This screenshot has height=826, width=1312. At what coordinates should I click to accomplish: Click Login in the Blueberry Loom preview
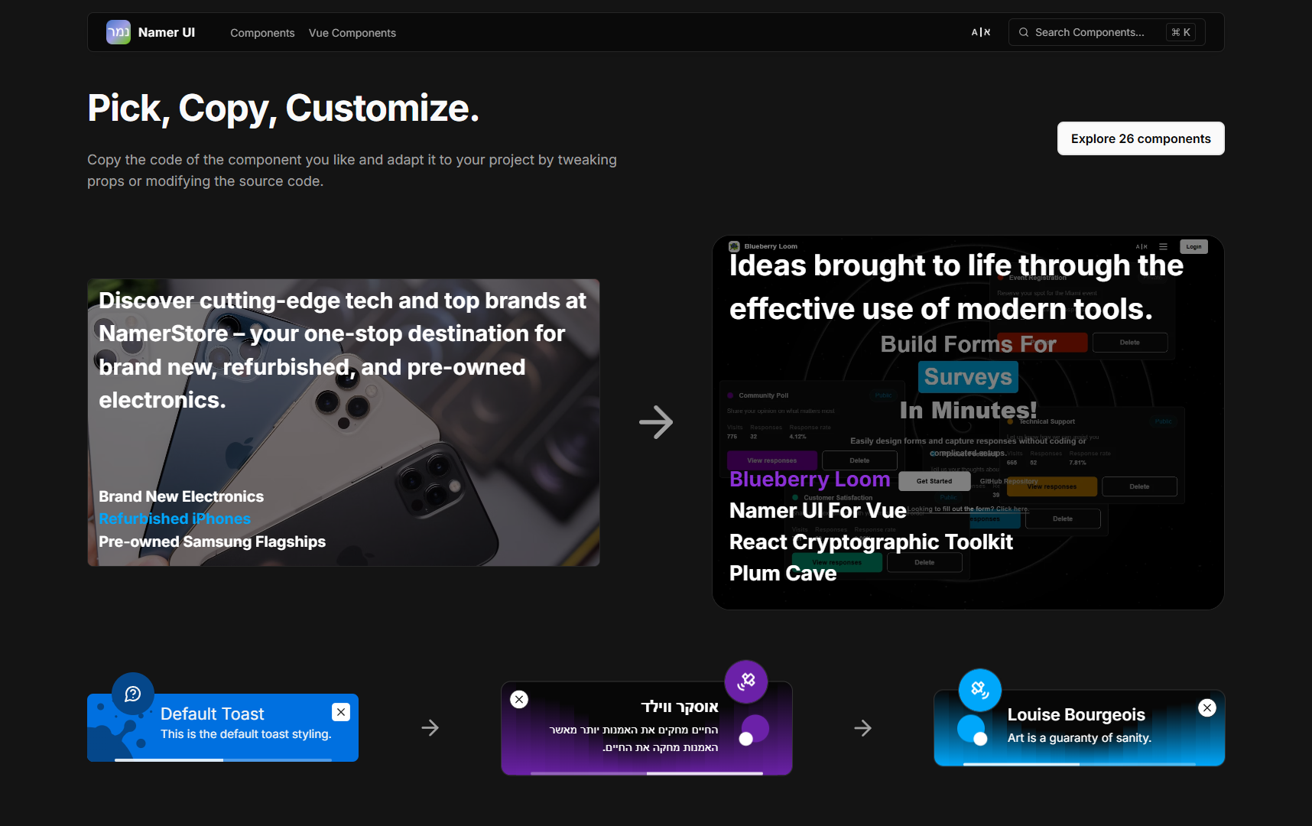[x=1193, y=246]
